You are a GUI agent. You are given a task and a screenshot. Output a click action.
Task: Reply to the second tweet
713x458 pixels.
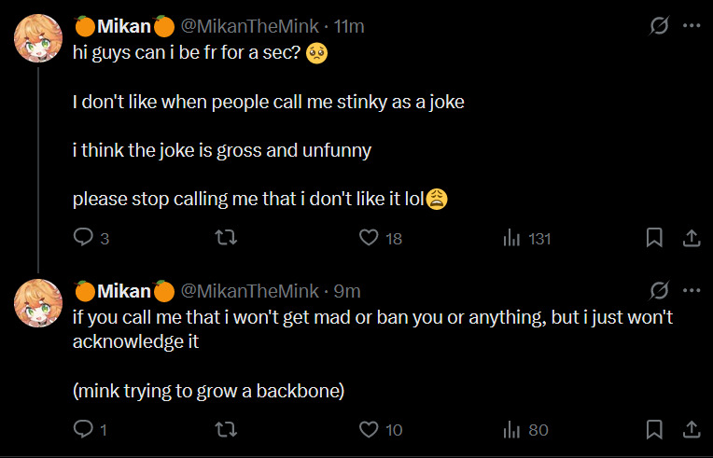click(x=83, y=429)
